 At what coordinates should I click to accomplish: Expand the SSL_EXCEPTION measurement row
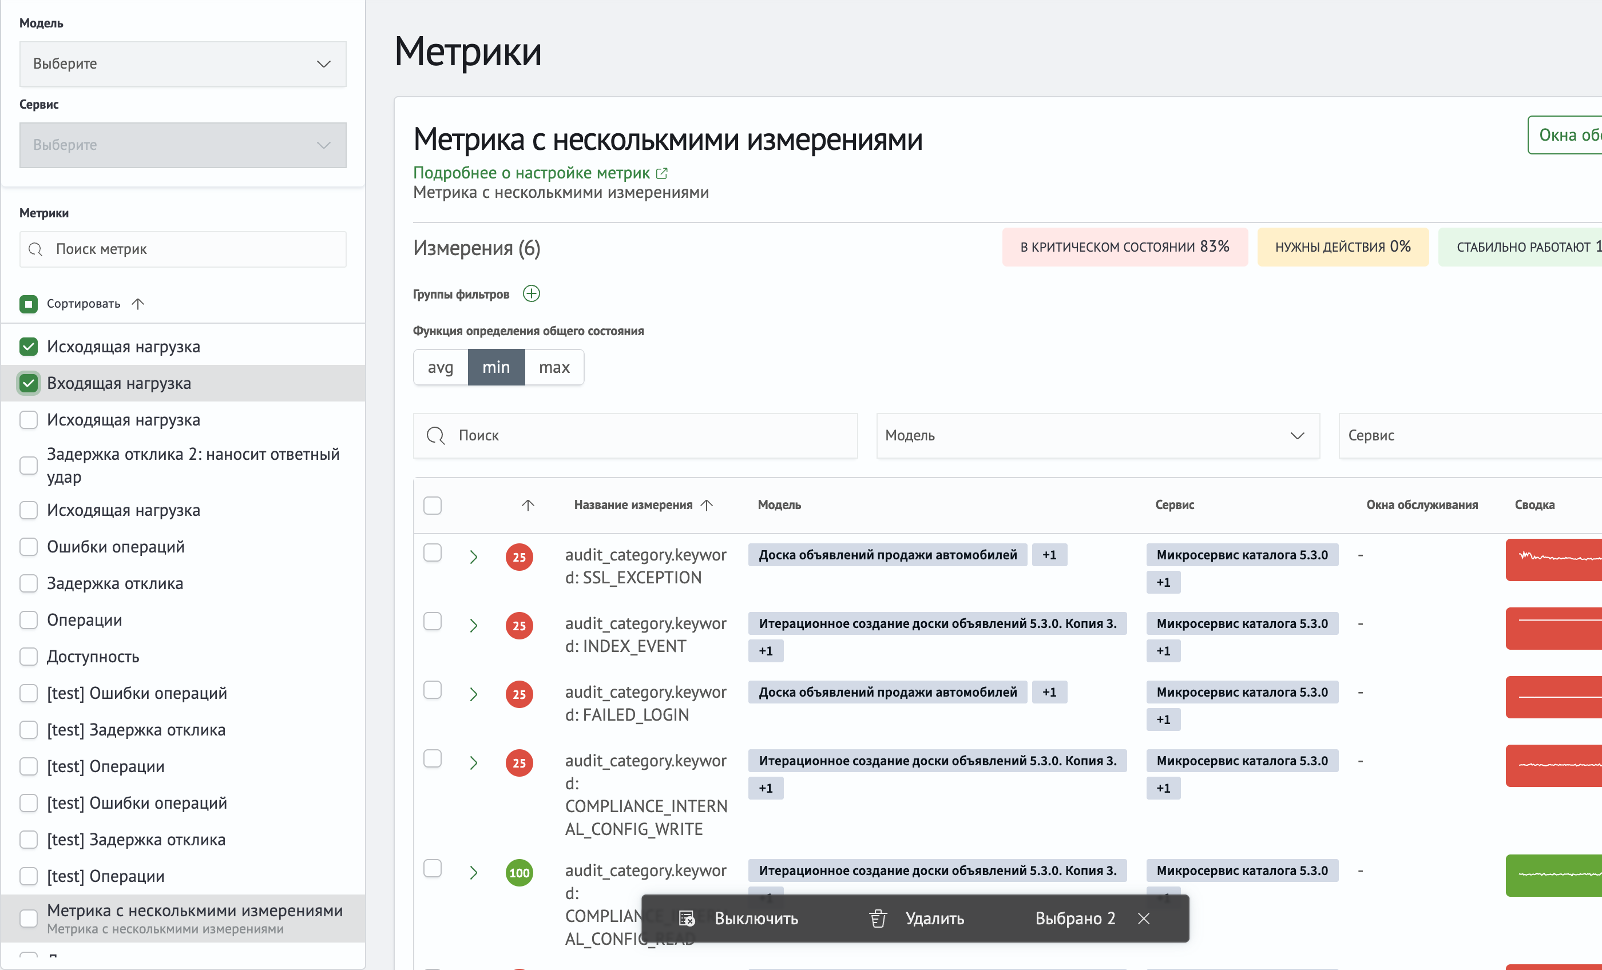pyautogui.click(x=473, y=557)
